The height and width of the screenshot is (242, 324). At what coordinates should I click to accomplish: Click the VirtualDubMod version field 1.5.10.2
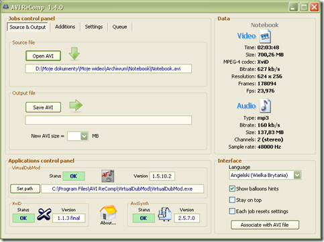[162, 176]
